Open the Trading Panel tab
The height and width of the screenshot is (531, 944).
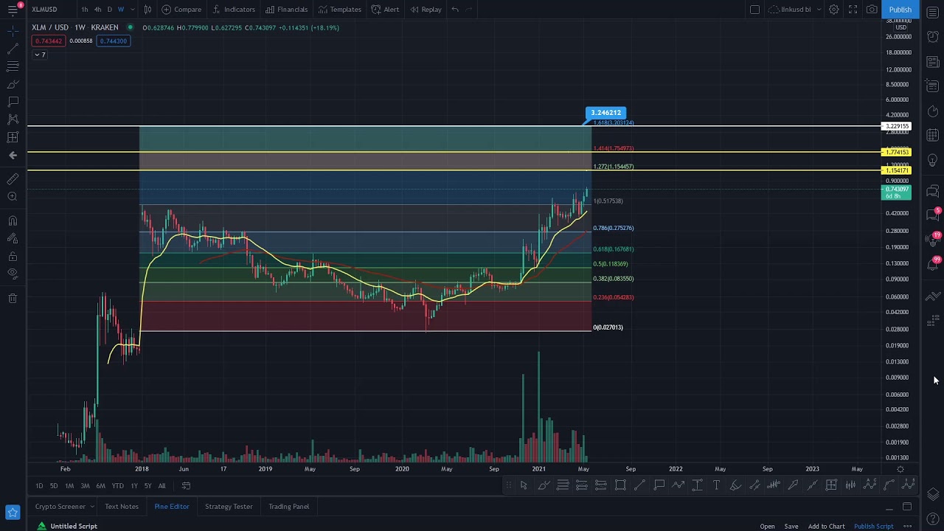[288, 507]
